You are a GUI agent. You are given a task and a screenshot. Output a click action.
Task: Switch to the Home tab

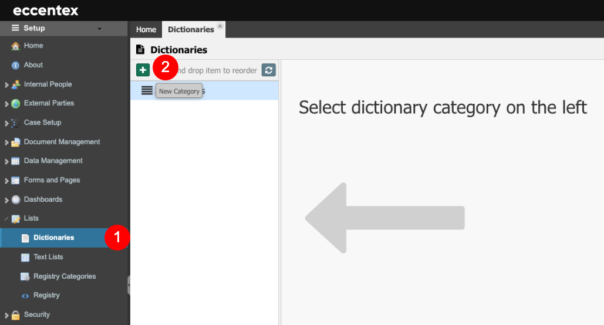[146, 30]
